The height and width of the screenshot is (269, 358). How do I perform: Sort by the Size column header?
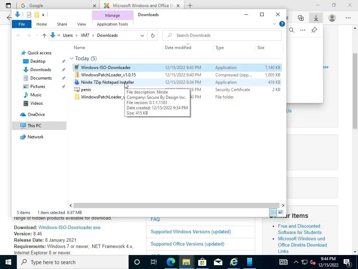pyautogui.click(x=261, y=48)
